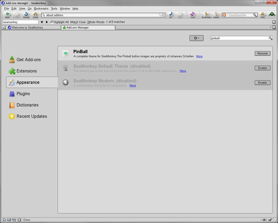
Task: Expand the address bar history dropdown
Action: [x=163, y=15]
